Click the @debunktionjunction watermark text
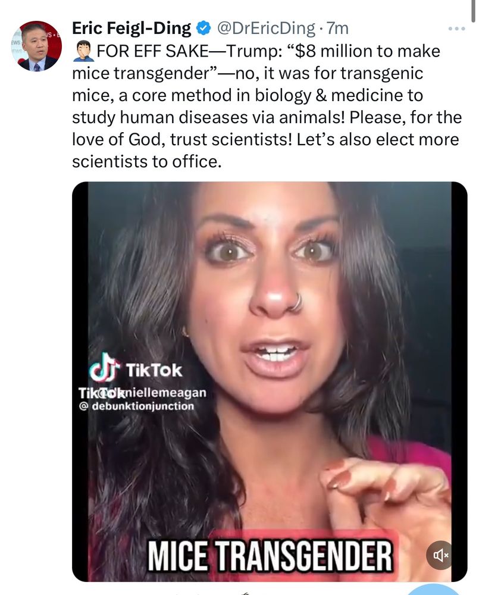The image size is (479, 595). coord(136,406)
